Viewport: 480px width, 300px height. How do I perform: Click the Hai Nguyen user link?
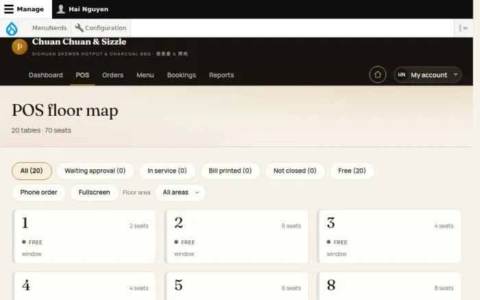[x=83, y=9]
